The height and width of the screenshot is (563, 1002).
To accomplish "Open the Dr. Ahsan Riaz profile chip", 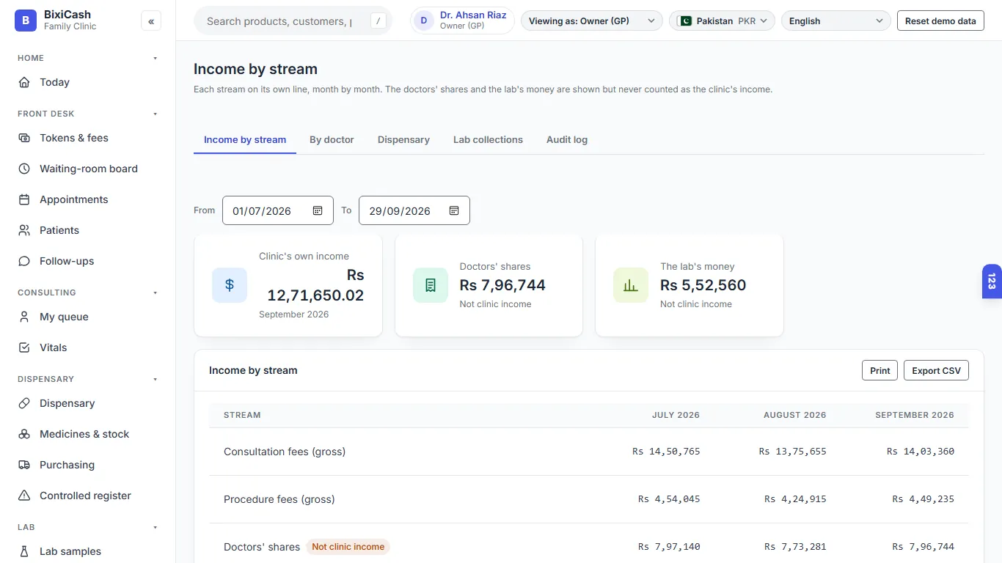I will pos(462,21).
